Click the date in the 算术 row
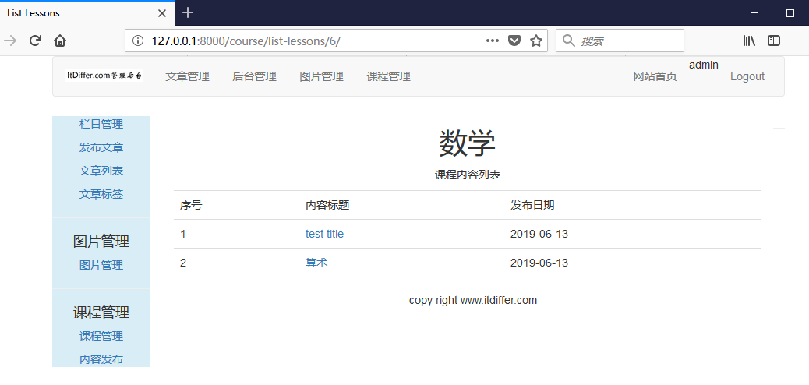The height and width of the screenshot is (385, 809). 539,263
